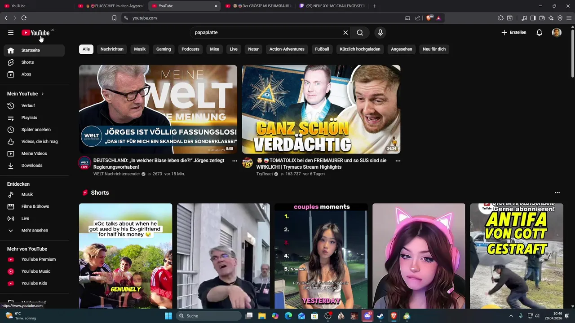
Task: Click the Brave Rewards triangle icon
Action: (x=438, y=18)
